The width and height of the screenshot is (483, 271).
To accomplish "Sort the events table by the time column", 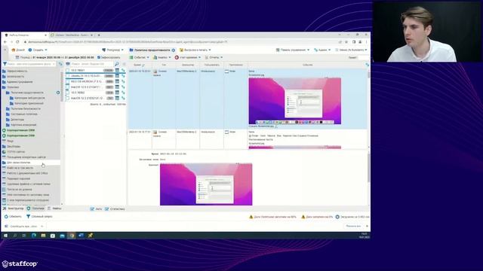I will [x=139, y=65].
